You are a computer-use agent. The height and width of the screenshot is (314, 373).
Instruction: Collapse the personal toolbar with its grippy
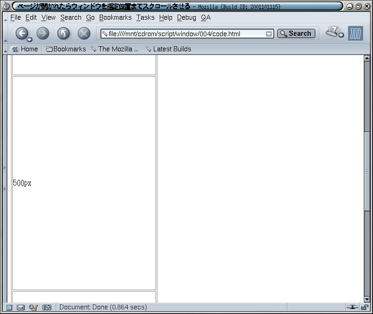pos(5,49)
